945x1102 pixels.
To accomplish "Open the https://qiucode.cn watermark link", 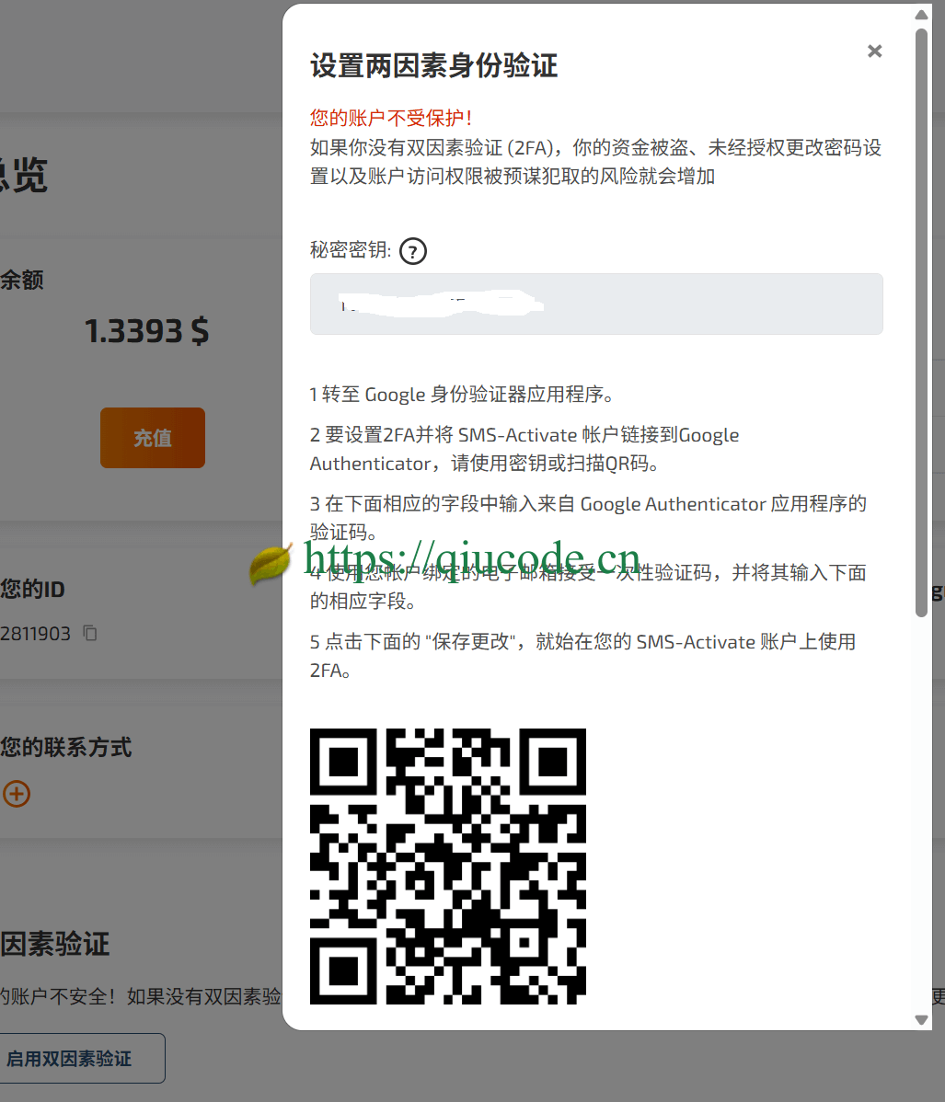I will [x=472, y=558].
